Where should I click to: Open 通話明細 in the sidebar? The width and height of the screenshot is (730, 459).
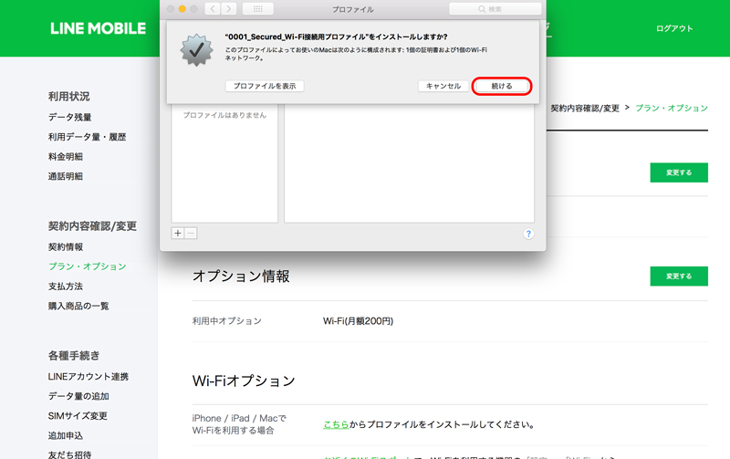[66, 176]
